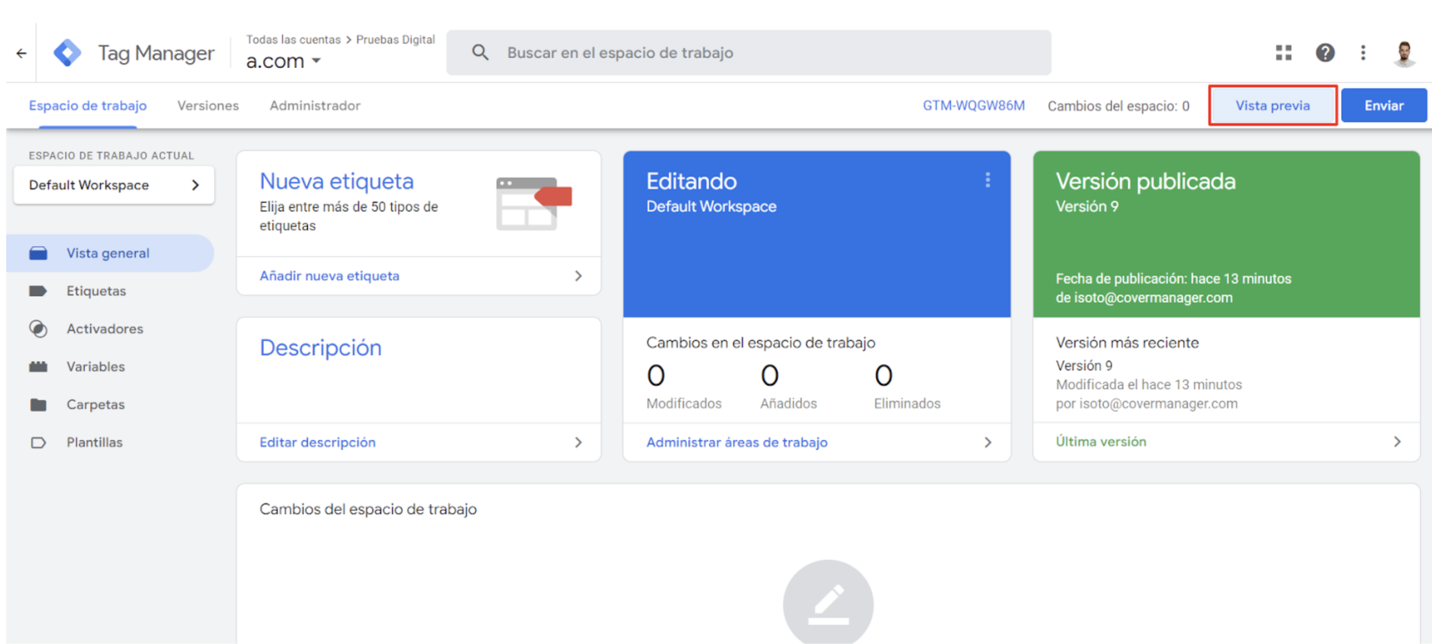Click chevron next to Añadir nueva etiqueta

click(x=578, y=276)
